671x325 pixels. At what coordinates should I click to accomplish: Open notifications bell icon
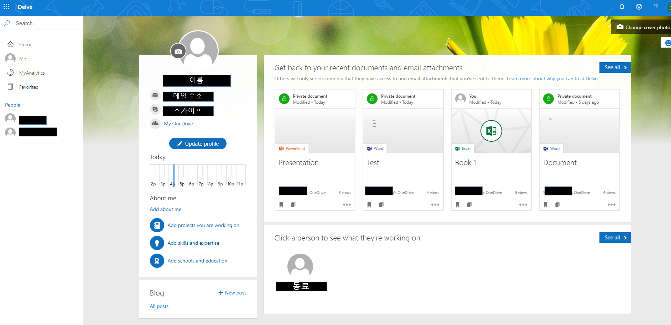[x=622, y=7]
